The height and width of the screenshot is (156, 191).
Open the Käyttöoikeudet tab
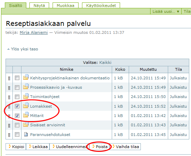101,6
